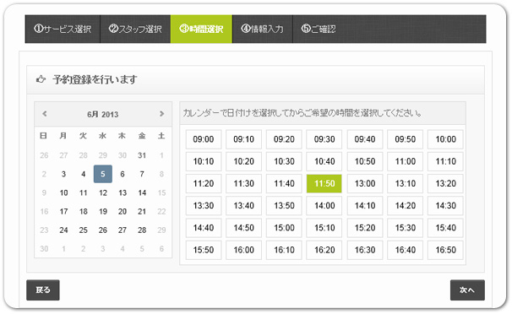Select the 10:40 time slot
This screenshot has width=512, height=314.
324,161
